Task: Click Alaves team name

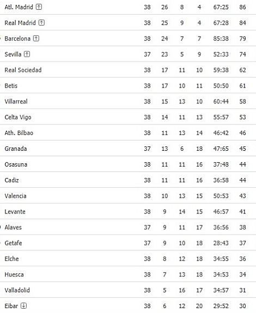Action: point(13,228)
